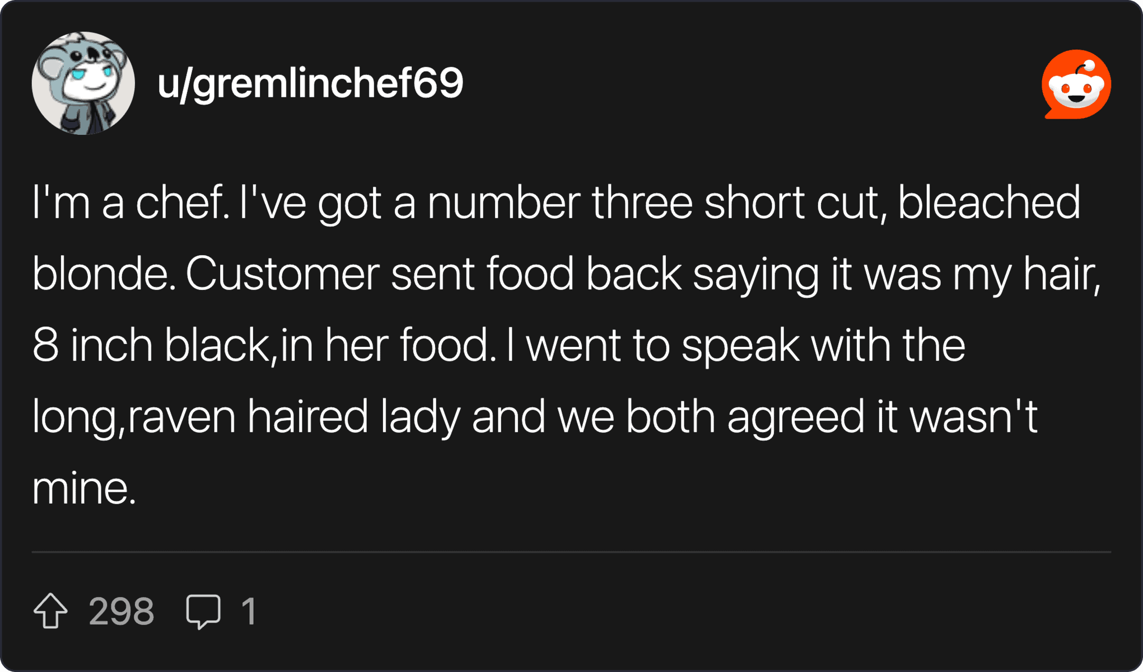Viewport: 1143px width, 672px height.
Task: Open the koala avatar profile picture
Action: click(83, 83)
